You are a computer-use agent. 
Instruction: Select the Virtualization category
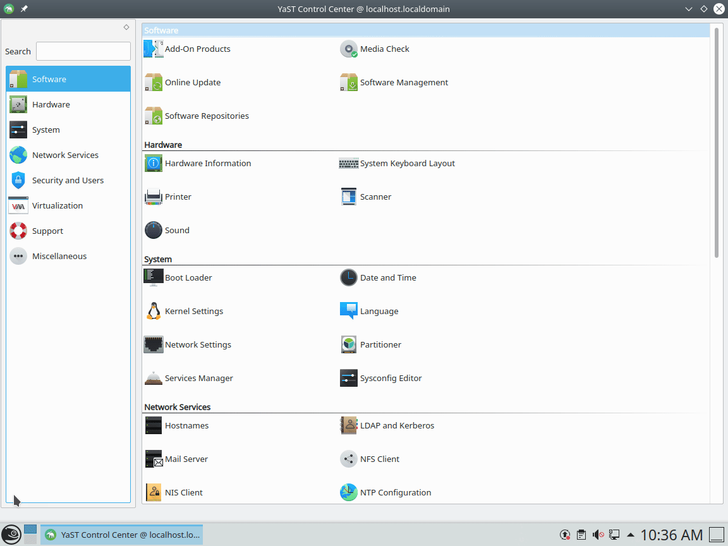(68, 205)
